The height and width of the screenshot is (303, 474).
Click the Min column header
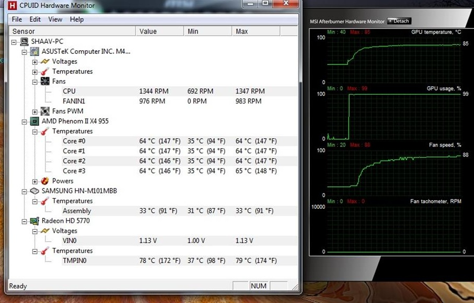pyautogui.click(x=207, y=31)
